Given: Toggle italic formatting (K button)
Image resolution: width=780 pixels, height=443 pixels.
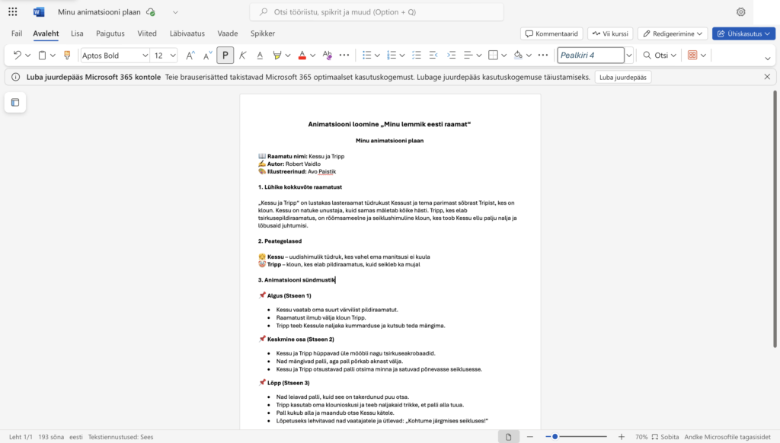Looking at the screenshot, I should (243, 56).
